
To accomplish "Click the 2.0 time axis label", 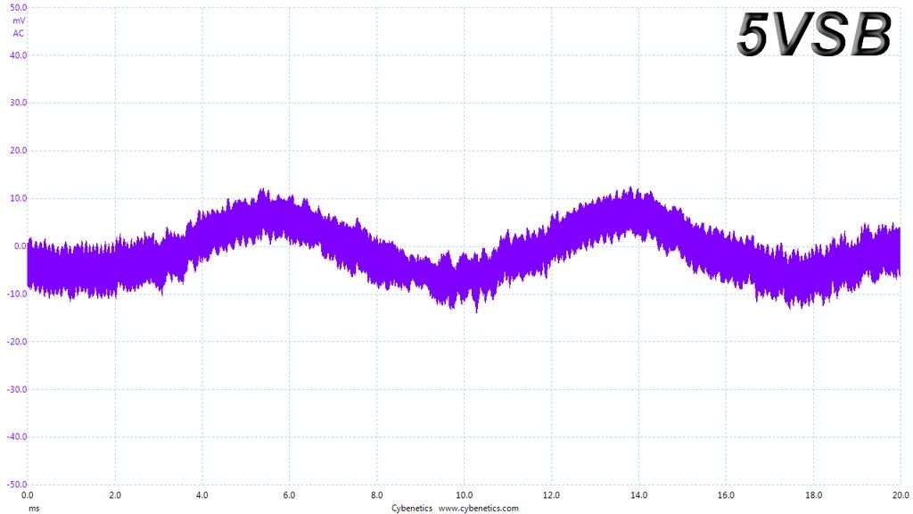I will tap(115, 495).
